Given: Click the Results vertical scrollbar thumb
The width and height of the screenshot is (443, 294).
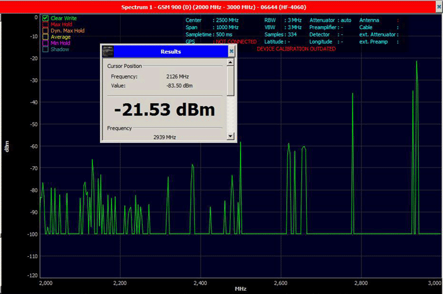Looking at the screenshot, I should tap(230, 81).
